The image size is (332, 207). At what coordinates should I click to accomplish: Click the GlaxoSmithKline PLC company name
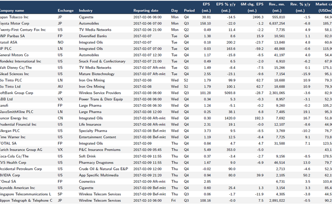pyautogui.click(x=16, y=112)
